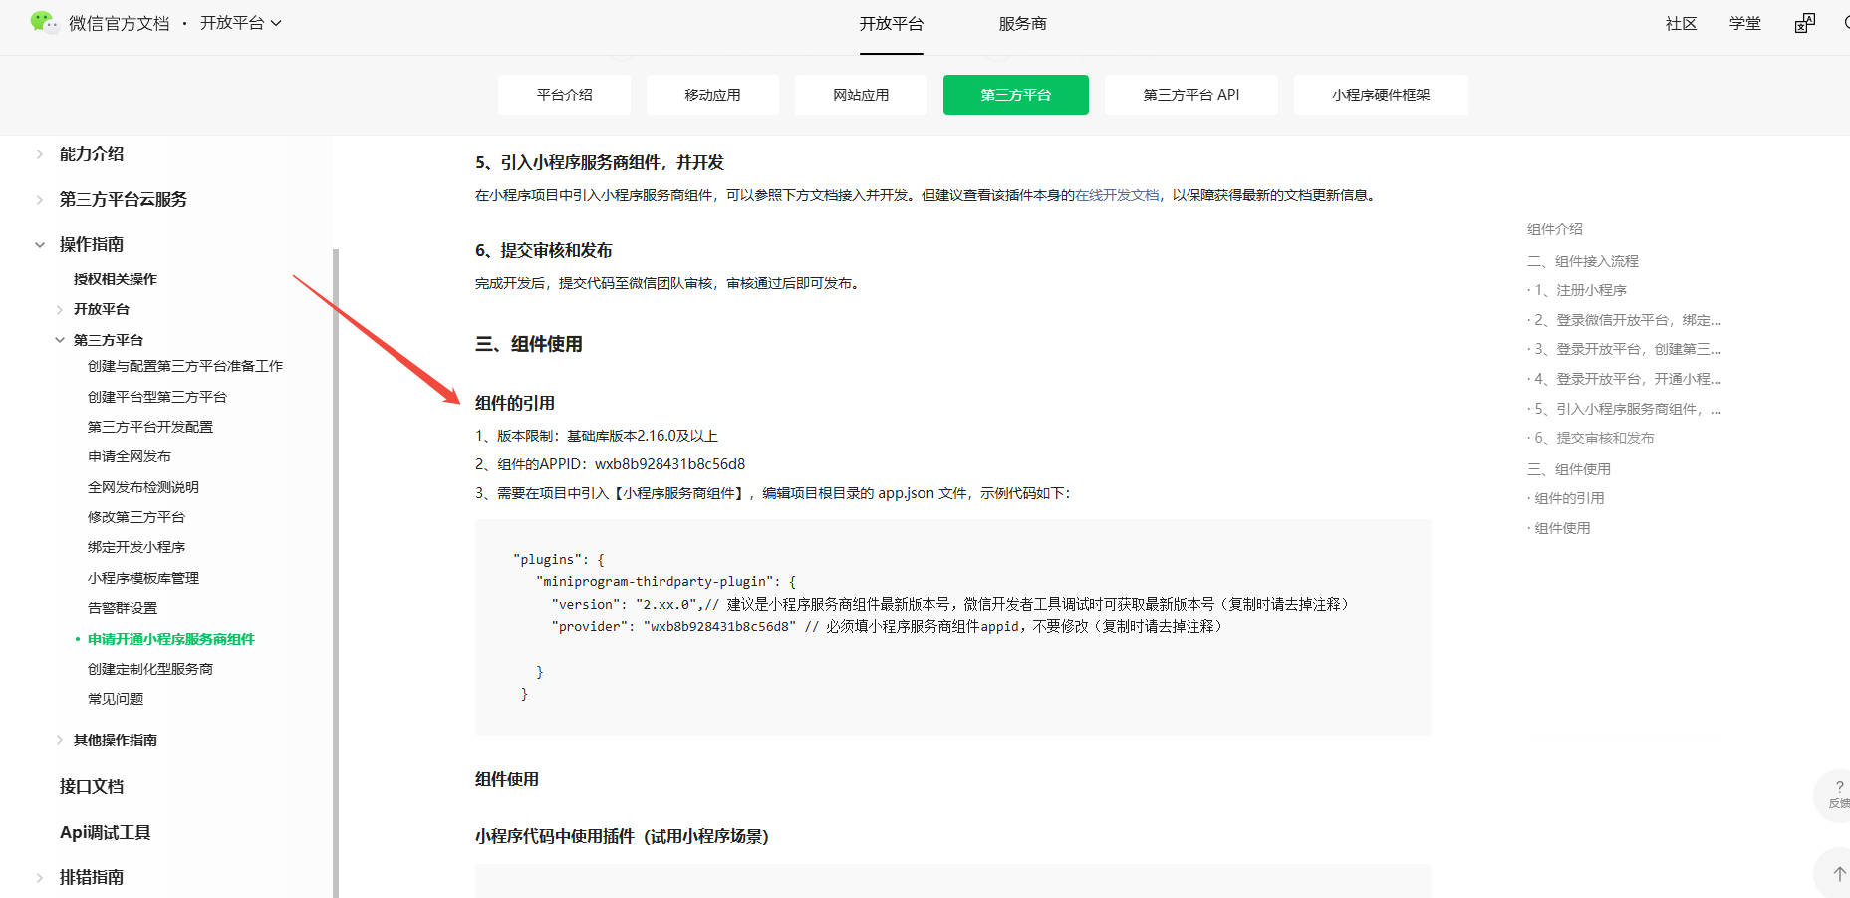Click the QR/device icon in header
The image size is (1850, 898).
coord(1804,23)
